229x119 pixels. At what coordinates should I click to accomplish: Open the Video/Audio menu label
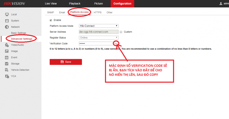tap(17, 45)
